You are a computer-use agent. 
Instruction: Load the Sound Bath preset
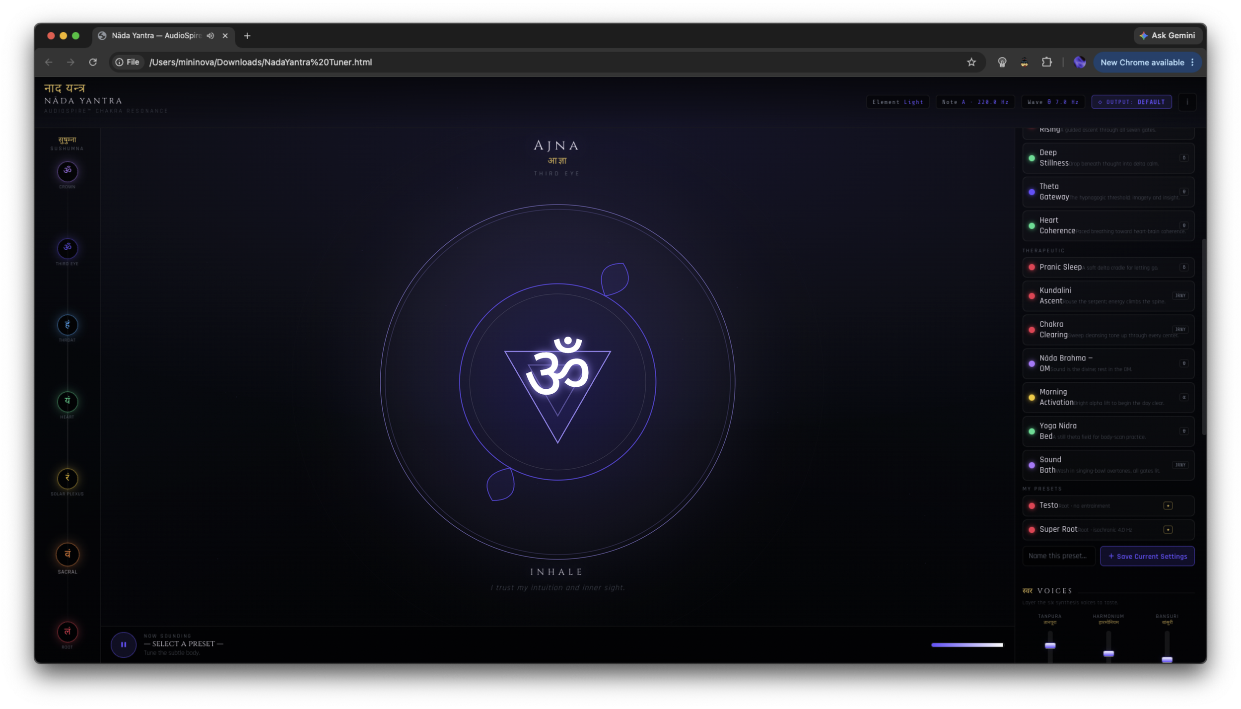pos(1108,465)
